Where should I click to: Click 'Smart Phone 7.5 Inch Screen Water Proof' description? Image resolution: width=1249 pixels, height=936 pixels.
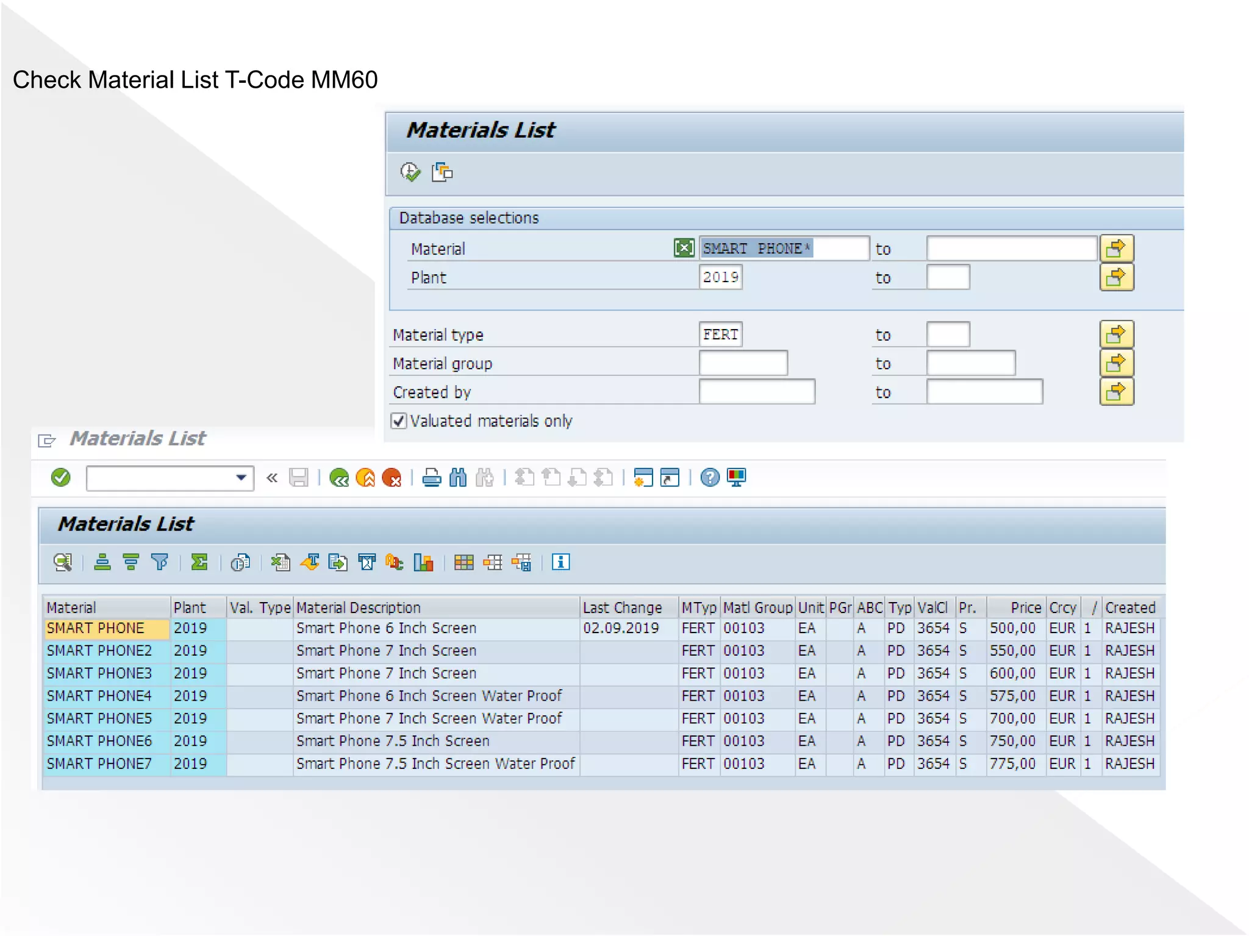[436, 764]
